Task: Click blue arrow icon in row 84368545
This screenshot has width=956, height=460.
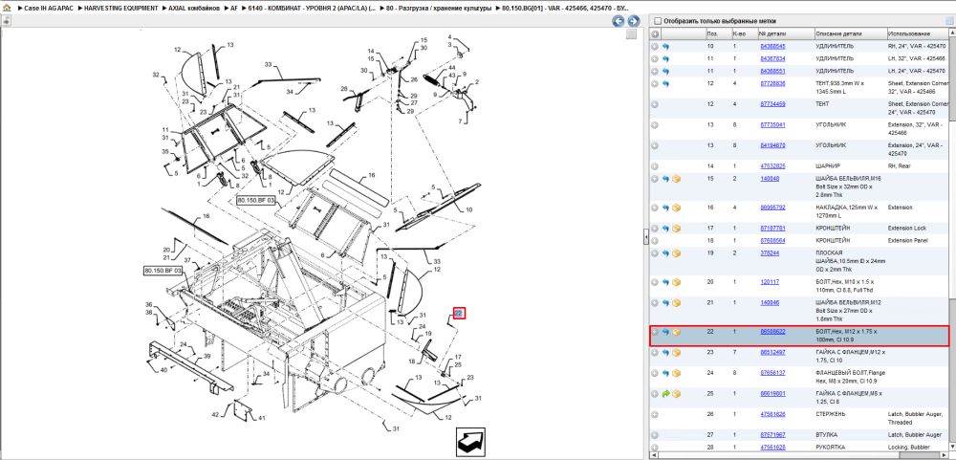Action: [665, 46]
